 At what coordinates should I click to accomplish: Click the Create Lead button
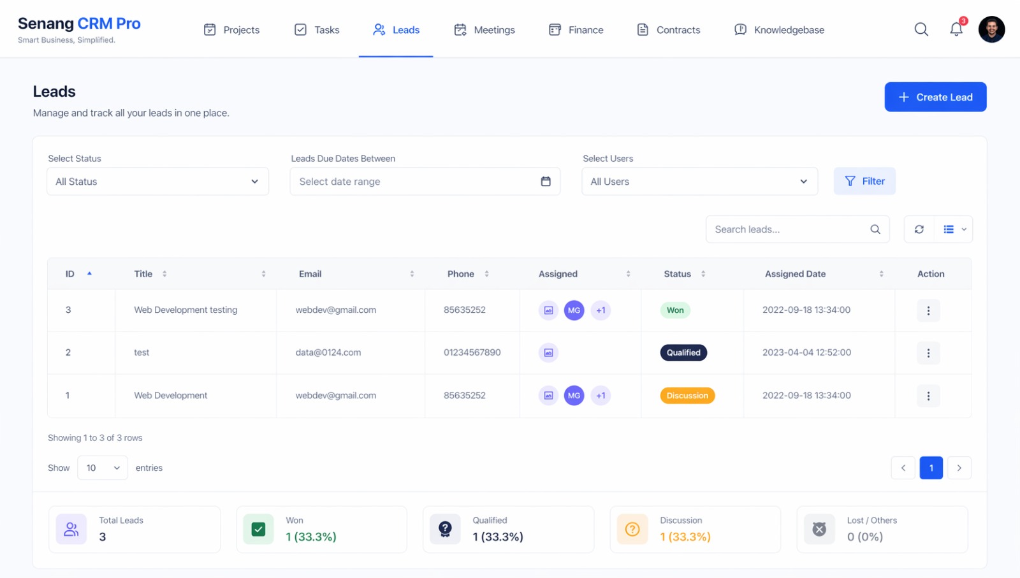pos(935,97)
